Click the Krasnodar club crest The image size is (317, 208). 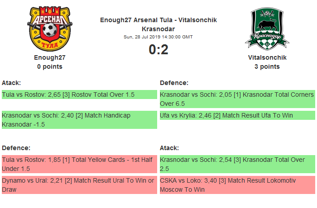click(x=267, y=28)
